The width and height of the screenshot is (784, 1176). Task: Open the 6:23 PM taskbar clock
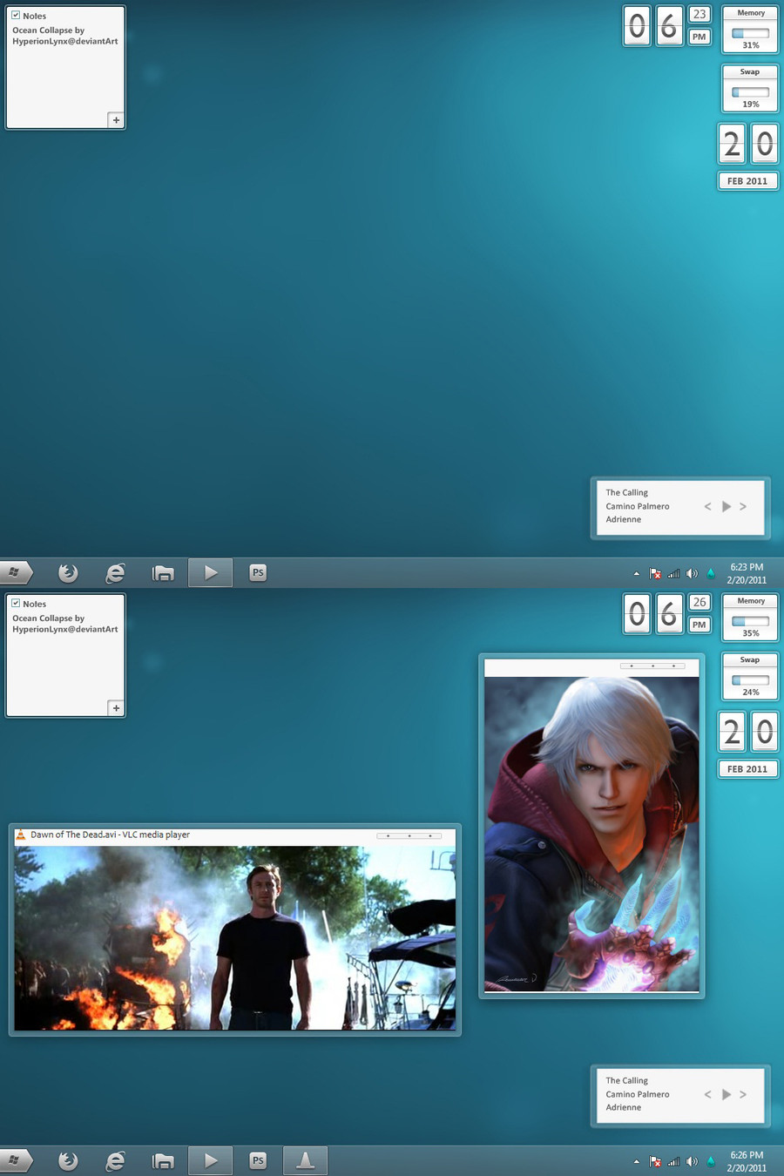coord(747,573)
